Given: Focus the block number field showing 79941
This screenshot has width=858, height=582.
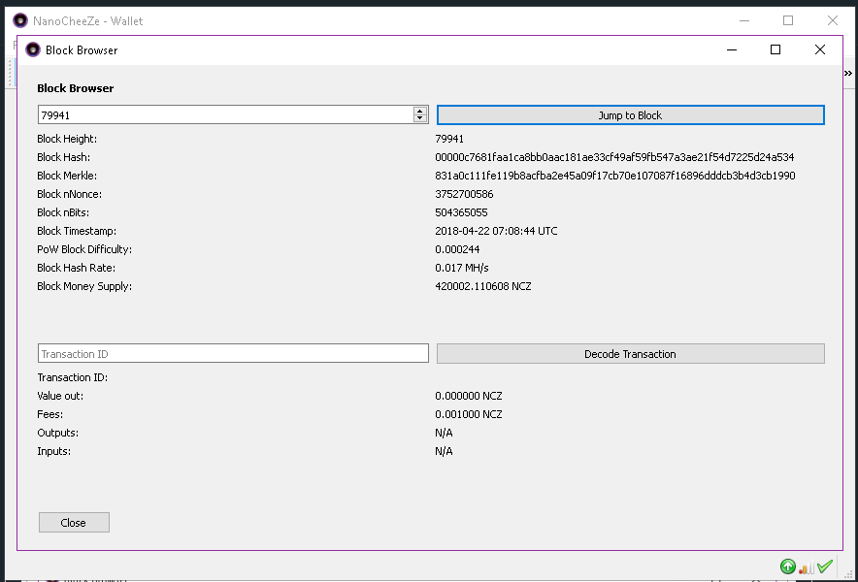Looking at the screenshot, I should (225, 114).
